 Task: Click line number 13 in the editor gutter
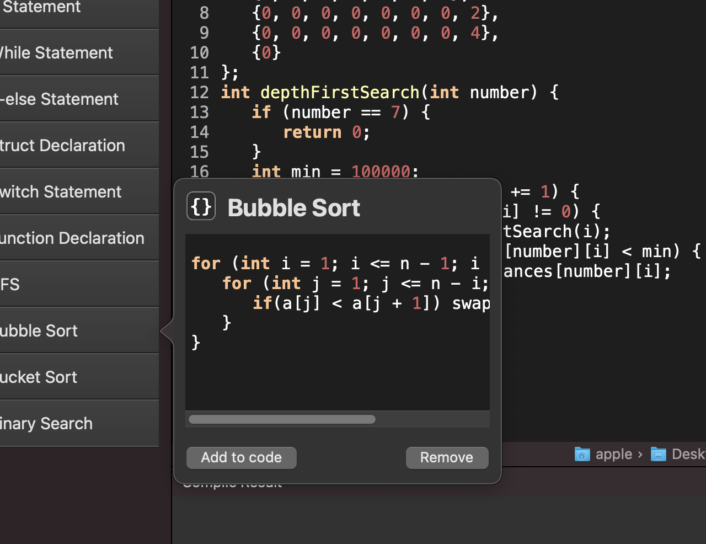click(200, 112)
